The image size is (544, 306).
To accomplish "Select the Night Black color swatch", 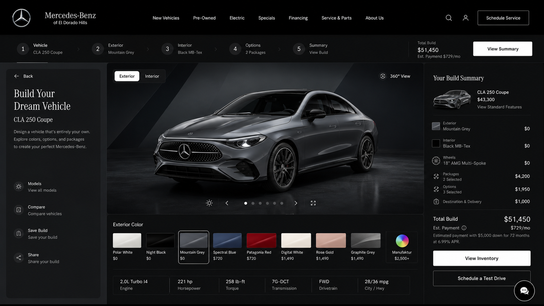I will tap(160, 240).
